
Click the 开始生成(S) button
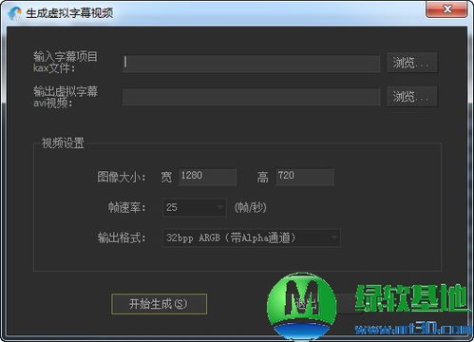point(159,304)
